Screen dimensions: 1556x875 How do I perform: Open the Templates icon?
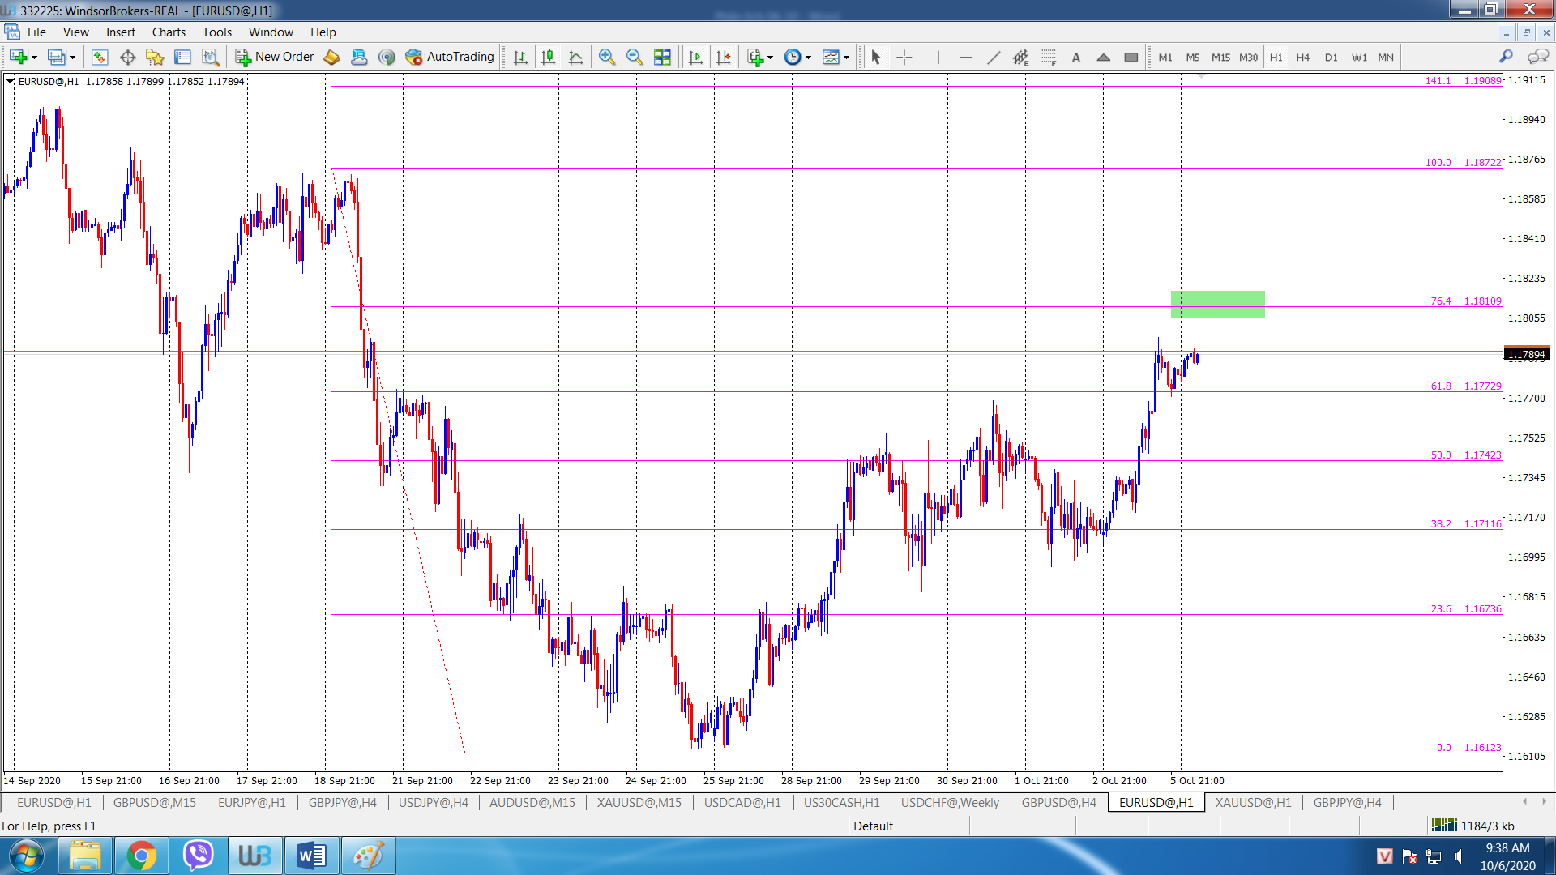click(x=831, y=57)
